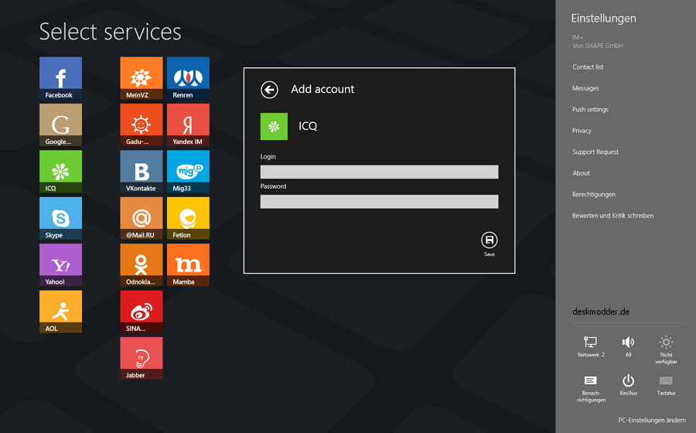Open Berechtigungen permissions entry
The width and height of the screenshot is (696, 433).
593,194
